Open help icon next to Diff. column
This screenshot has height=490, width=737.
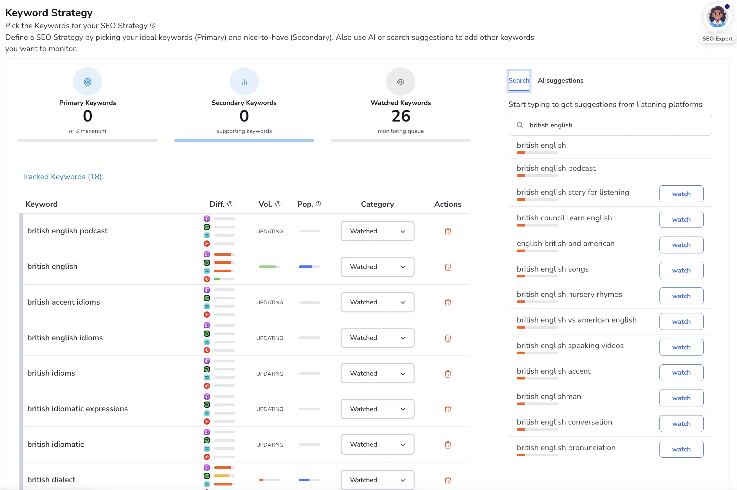[x=230, y=204]
